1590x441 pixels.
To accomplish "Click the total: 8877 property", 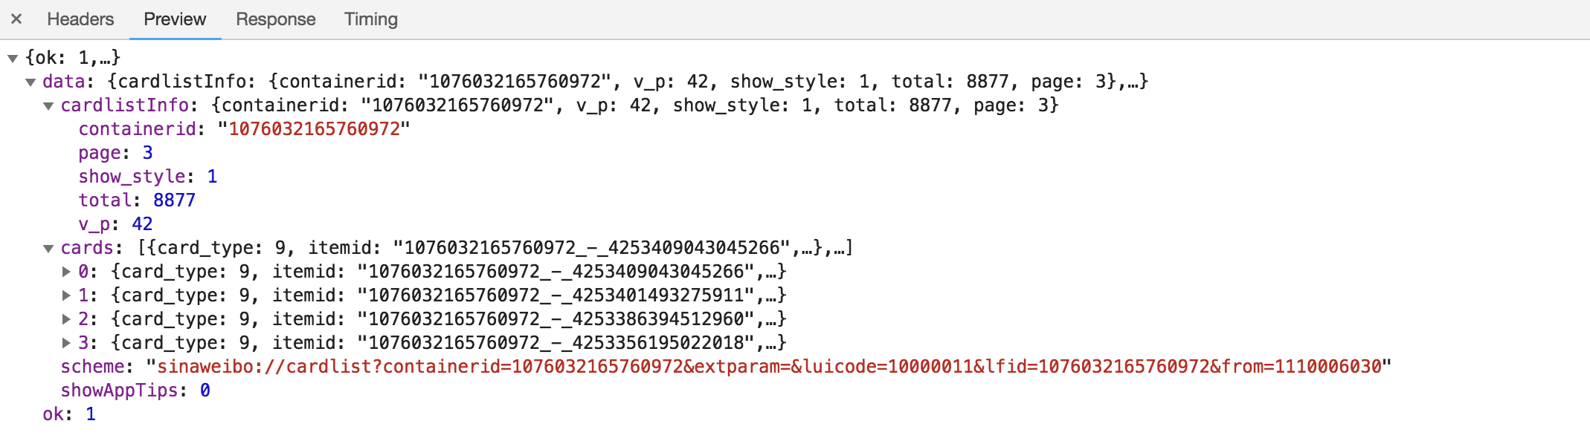I will (x=137, y=200).
